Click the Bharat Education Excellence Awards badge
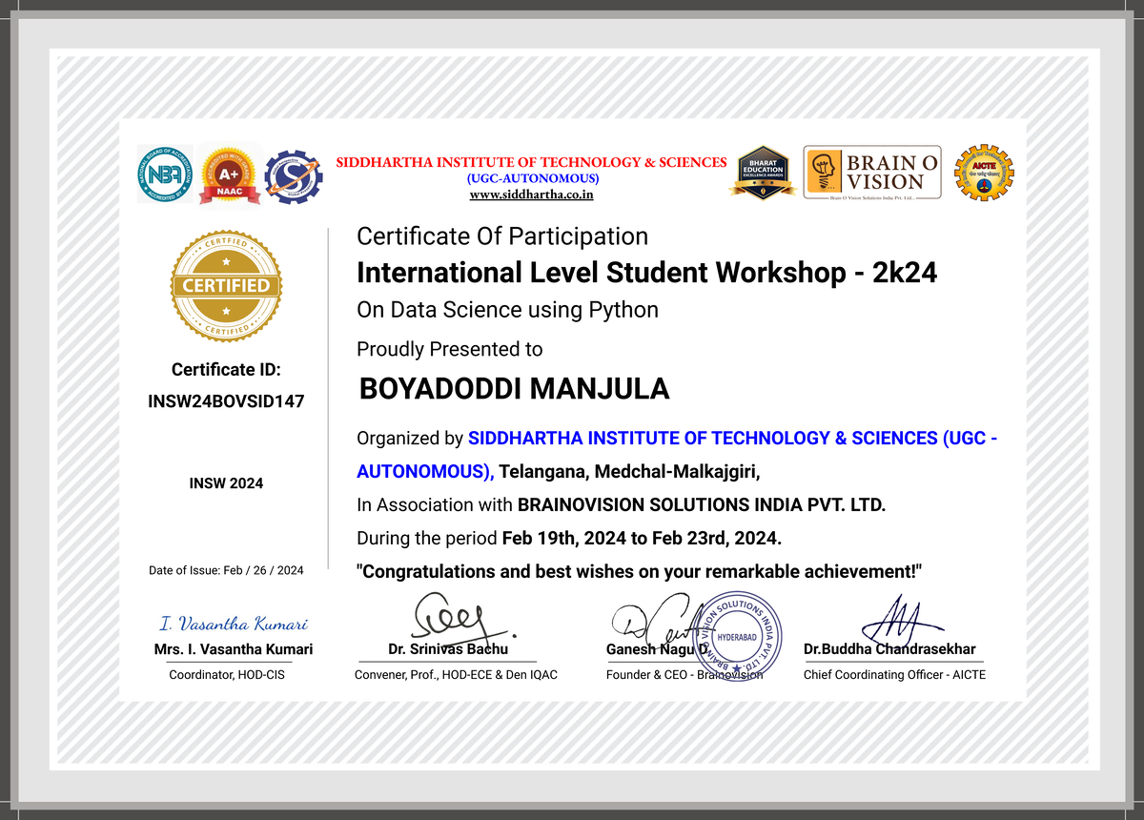This screenshot has width=1144, height=820. (x=763, y=173)
